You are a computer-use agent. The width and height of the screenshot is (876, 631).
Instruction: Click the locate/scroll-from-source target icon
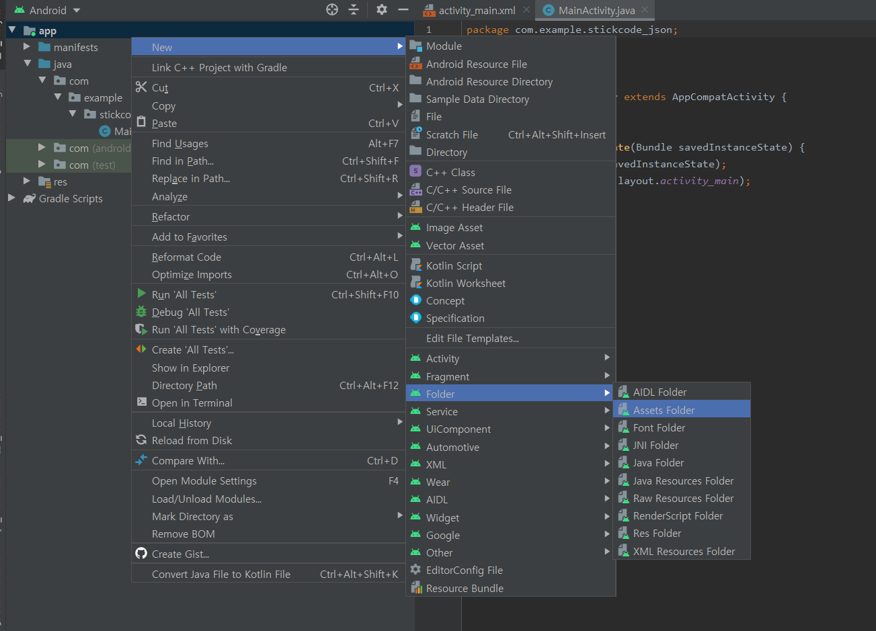pyautogui.click(x=331, y=9)
